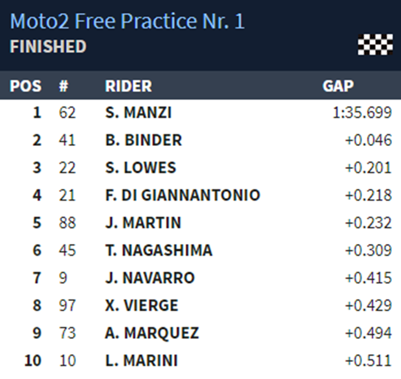Click the FINISHED status label

48,46
